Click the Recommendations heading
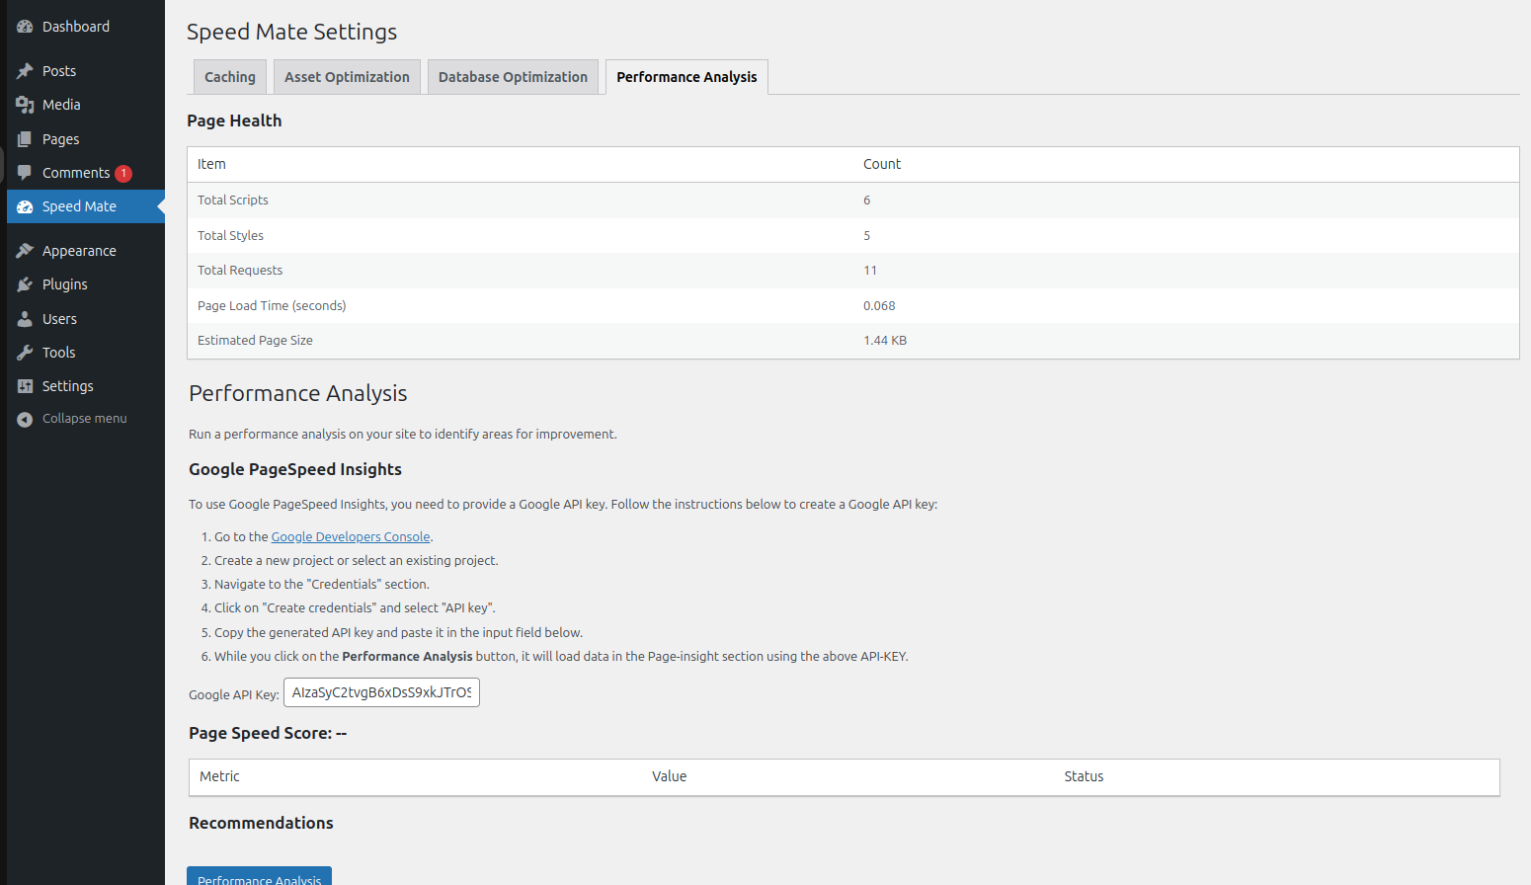The width and height of the screenshot is (1531, 885). [261, 823]
